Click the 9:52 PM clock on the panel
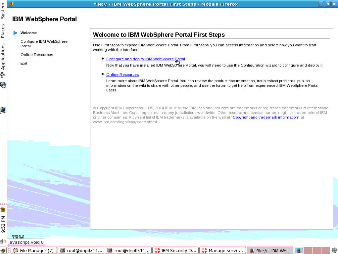338x254 pixels. pos(3,224)
